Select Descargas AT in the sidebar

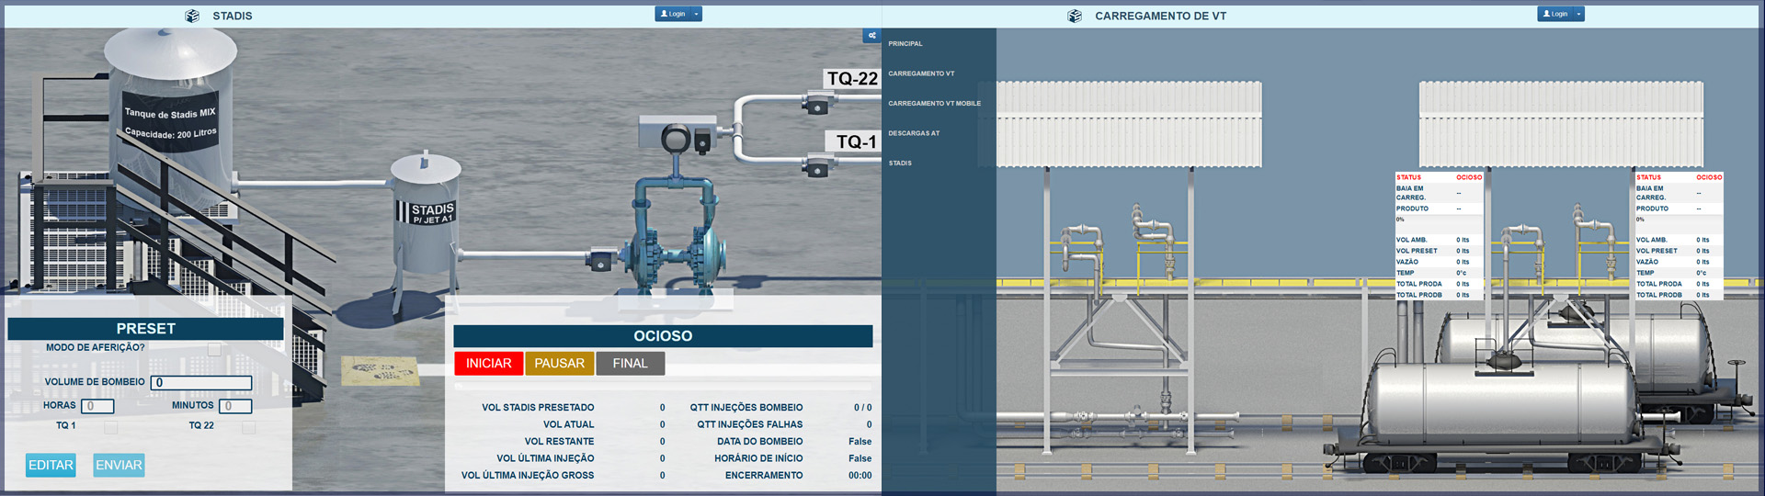click(x=914, y=133)
